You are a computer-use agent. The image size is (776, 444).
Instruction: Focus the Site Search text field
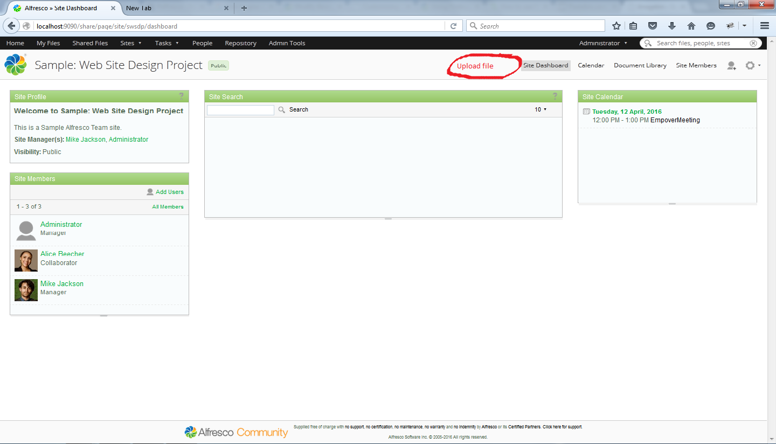240,110
